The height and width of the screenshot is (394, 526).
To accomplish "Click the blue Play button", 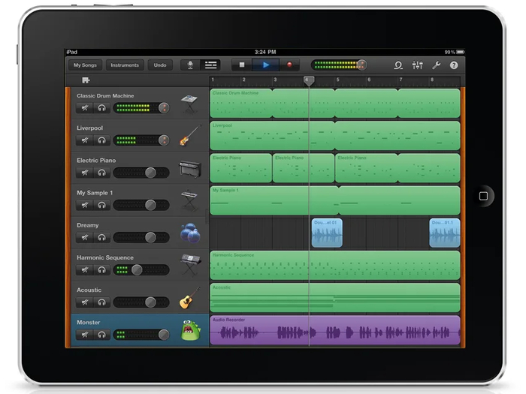I will pos(266,65).
